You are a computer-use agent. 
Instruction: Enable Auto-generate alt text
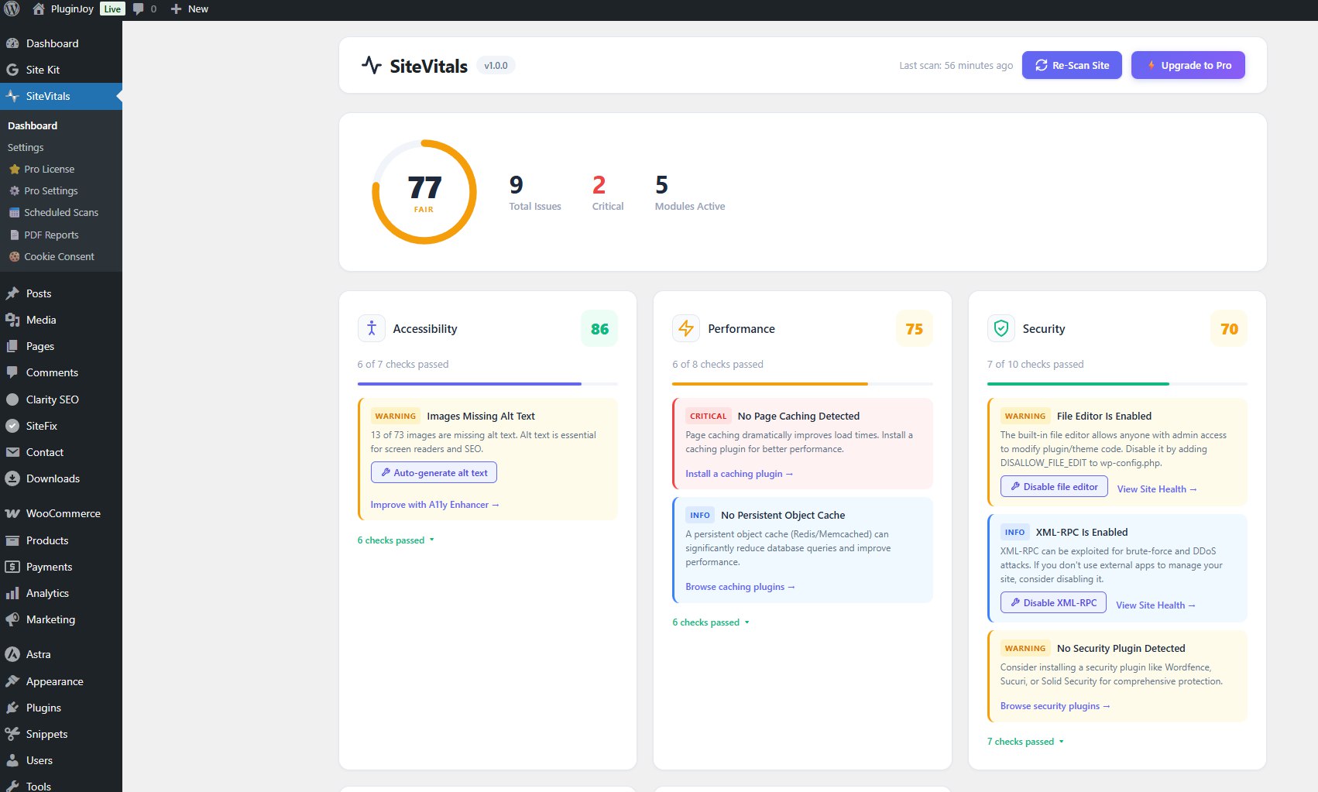[x=434, y=472]
